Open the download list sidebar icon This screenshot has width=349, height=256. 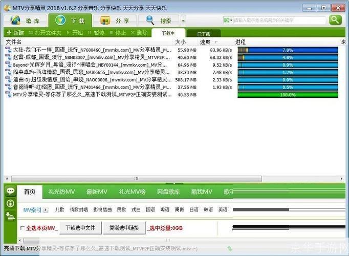tap(10, 216)
